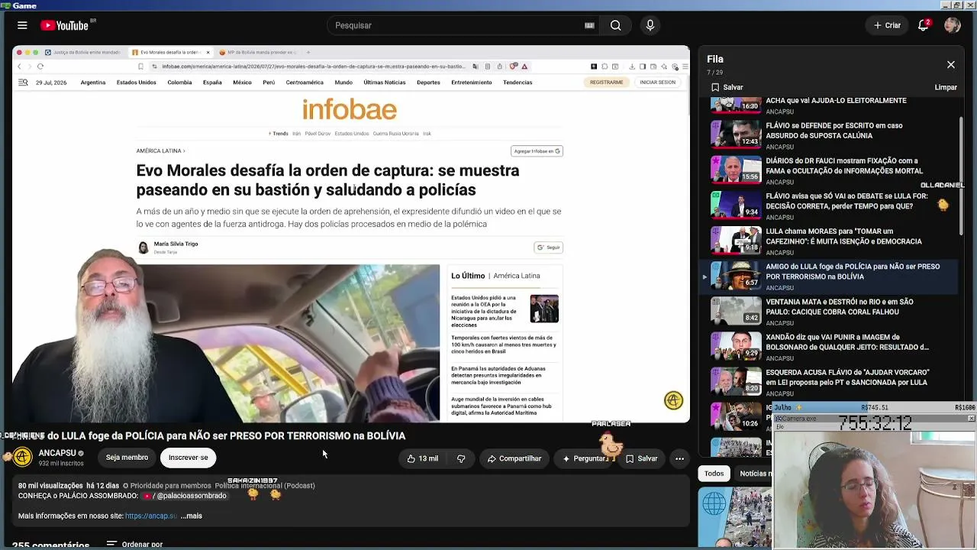Click the magnifying glass search button
This screenshot has height=550, width=977.
pos(615,25)
